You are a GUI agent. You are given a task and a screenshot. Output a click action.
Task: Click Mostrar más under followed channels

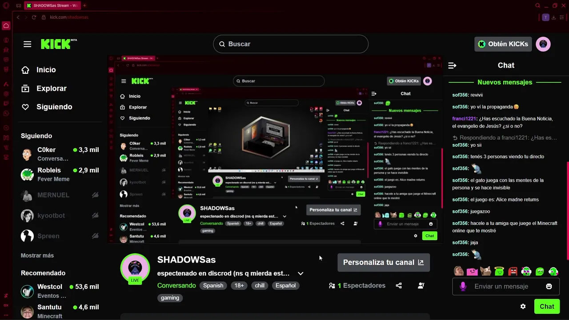(37, 256)
